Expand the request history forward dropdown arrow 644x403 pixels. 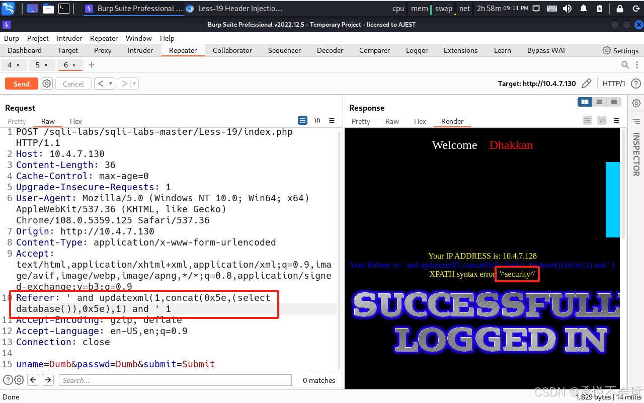(134, 84)
